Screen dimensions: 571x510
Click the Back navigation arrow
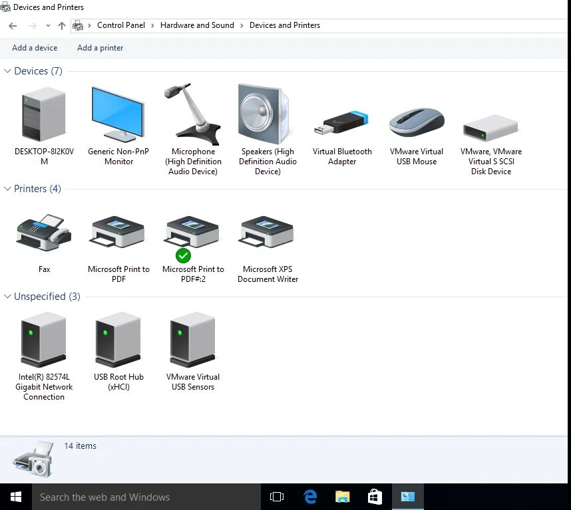pos(13,25)
